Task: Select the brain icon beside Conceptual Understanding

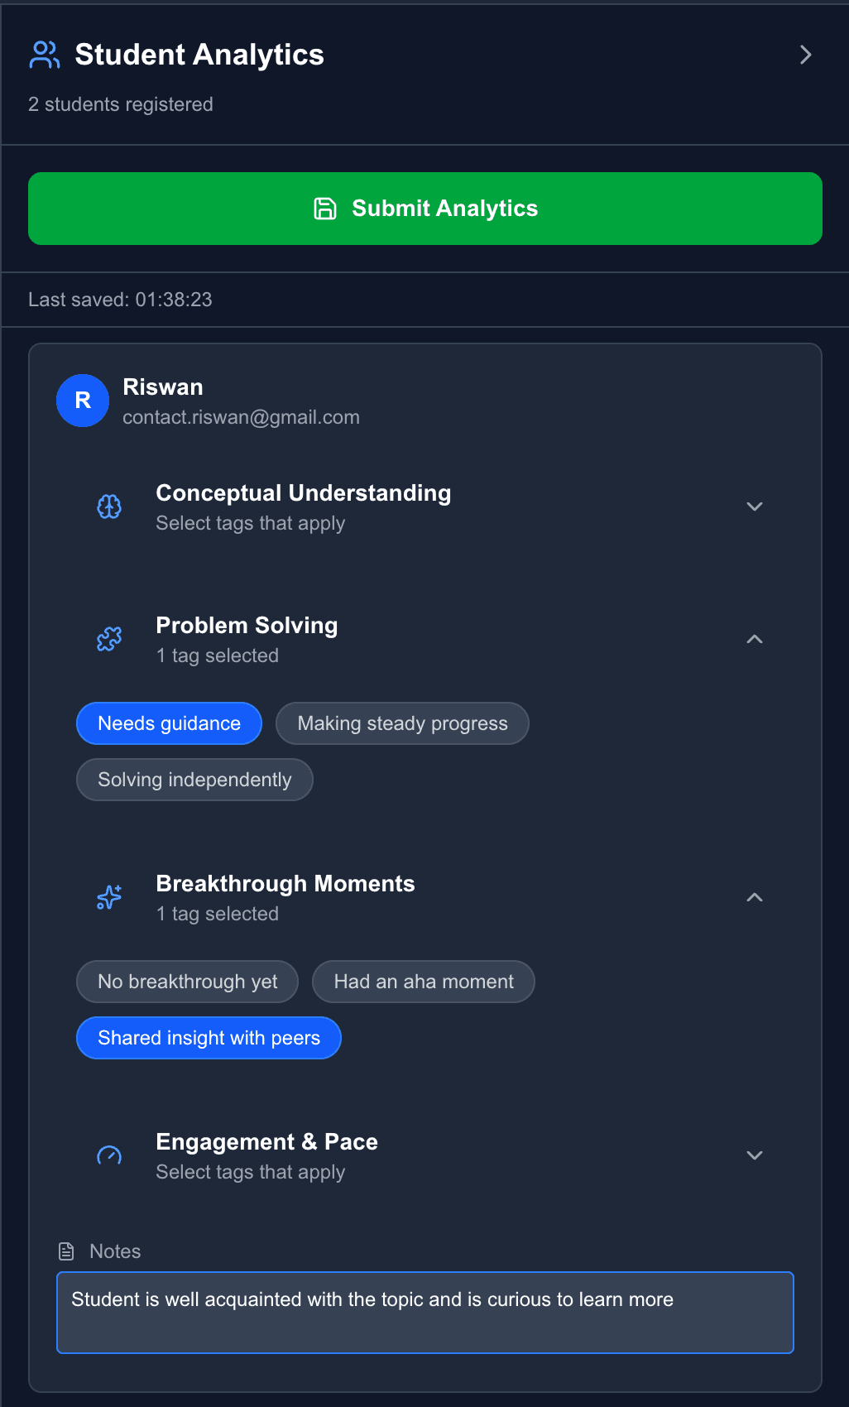Action: 108,506
